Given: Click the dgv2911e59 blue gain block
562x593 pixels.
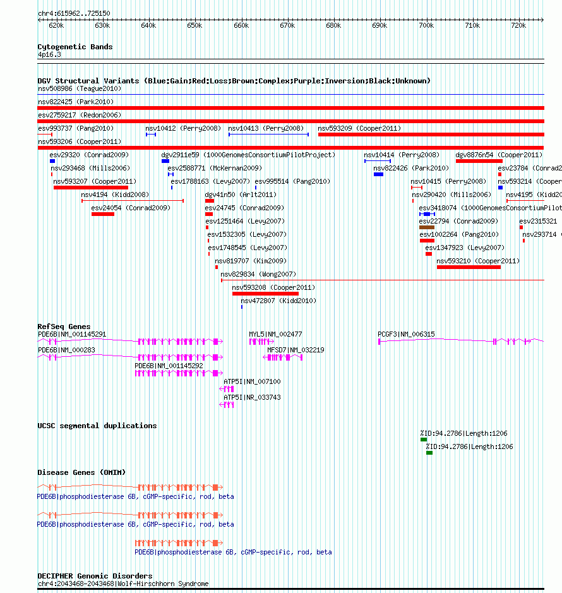Looking at the screenshot, I should coord(165,161).
